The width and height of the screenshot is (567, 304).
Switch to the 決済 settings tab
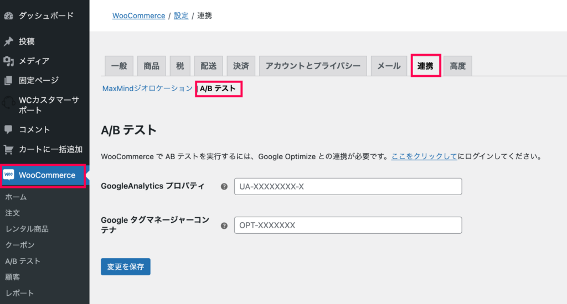click(241, 66)
